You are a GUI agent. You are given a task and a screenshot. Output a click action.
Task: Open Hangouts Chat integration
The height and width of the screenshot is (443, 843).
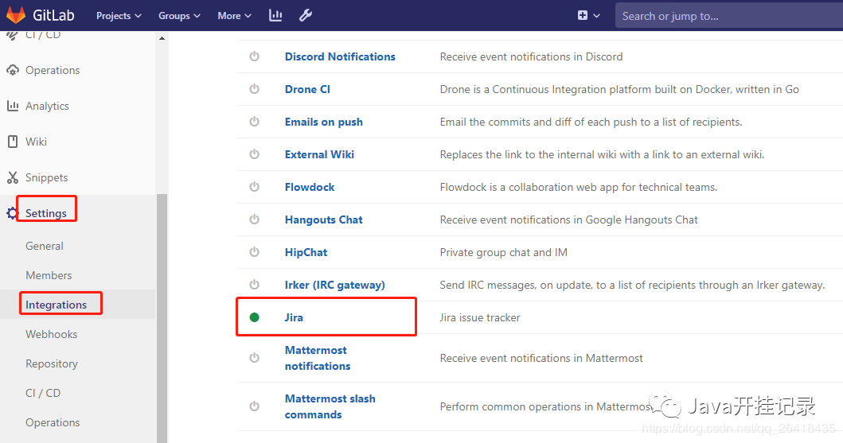point(324,220)
